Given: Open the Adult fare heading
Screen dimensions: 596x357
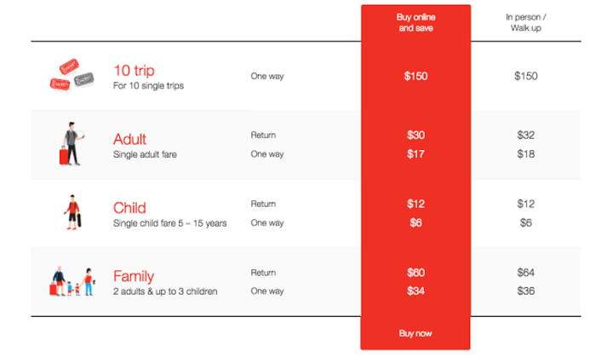Looking at the screenshot, I should coord(129,139).
